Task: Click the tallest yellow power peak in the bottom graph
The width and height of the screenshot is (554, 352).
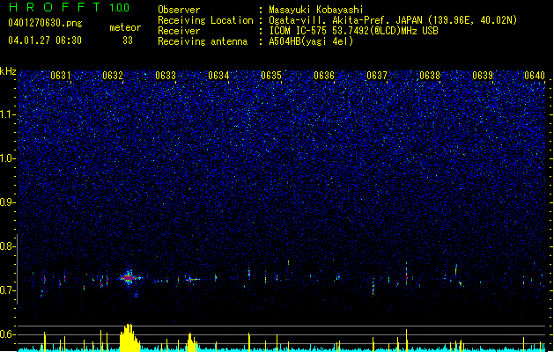Action: 129,338
